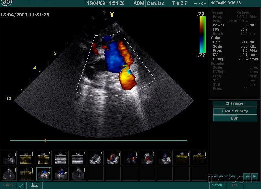Select the Scroll trackball mode

click(x=217, y=185)
